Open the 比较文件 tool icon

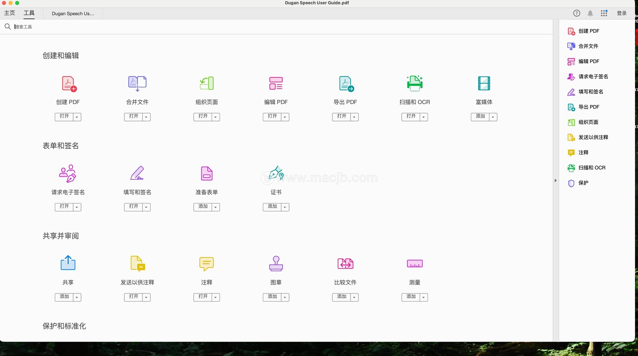[x=345, y=264]
